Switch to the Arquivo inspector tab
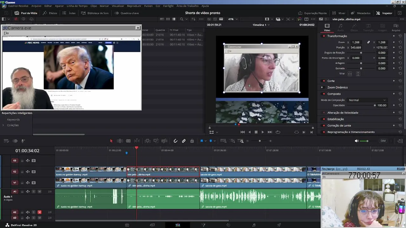This screenshot has width=406, height=228. (396, 28)
